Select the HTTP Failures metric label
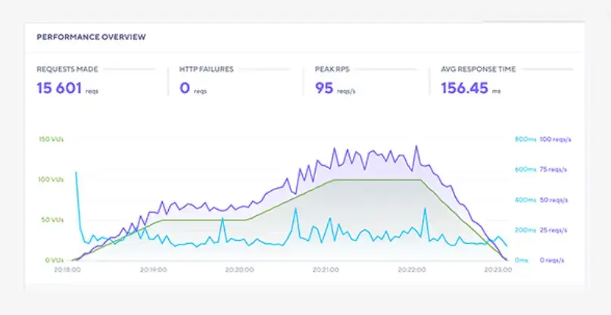The height and width of the screenshot is (315, 611). pyautogui.click(x=204, y=69)
